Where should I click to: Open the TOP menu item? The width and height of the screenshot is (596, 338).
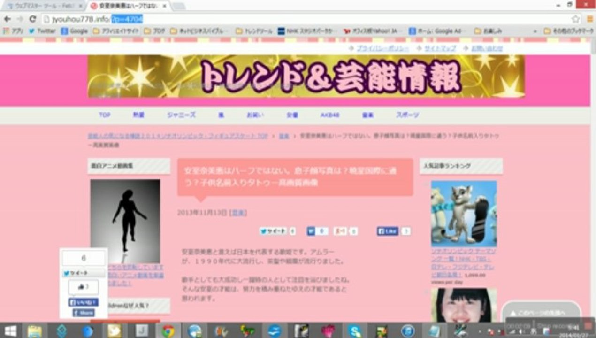pyautogui.click(x=105, y=115)
